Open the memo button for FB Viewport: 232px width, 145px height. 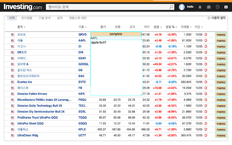(221, 88)
